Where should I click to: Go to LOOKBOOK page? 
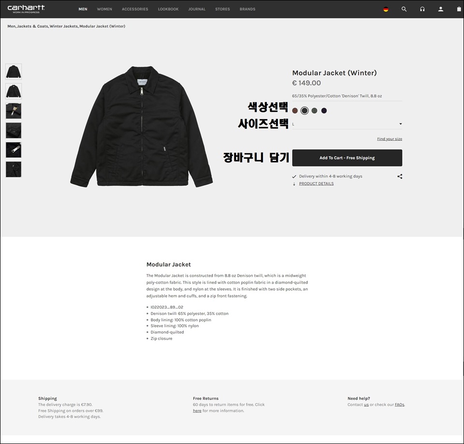pos(168,9)
